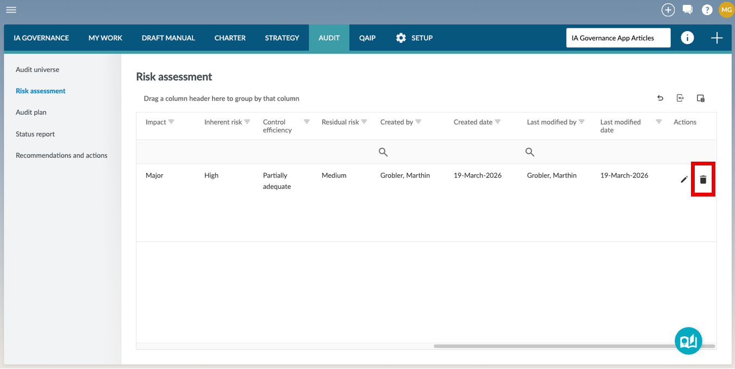Click the undo/reset grid icon
This screenshot has height=369, width=735.
660,98
